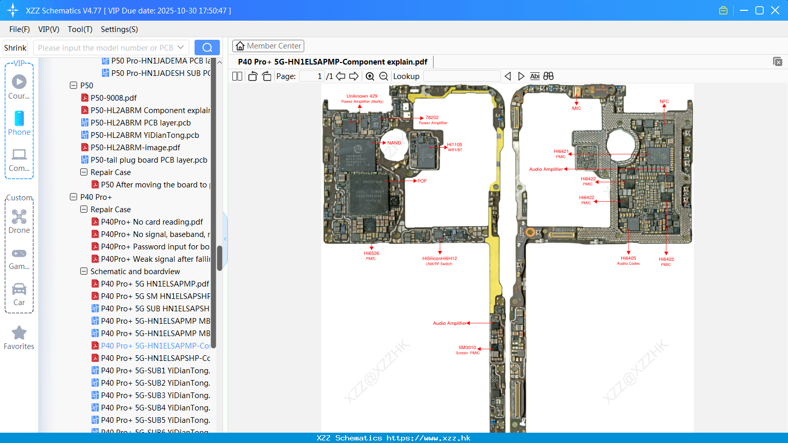Open P50-HL2ABRM PCB layer.pcb

[x=136, y=122]
